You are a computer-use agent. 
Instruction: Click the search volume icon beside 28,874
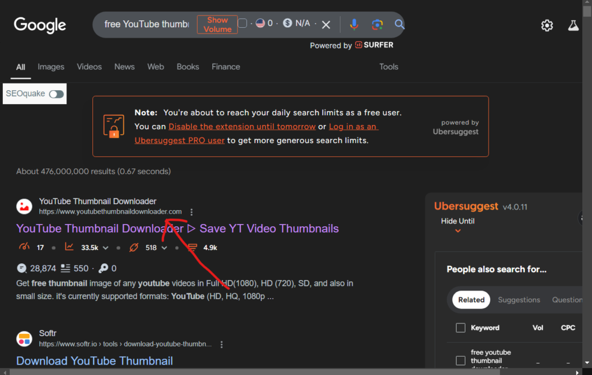tap(22, 269)
